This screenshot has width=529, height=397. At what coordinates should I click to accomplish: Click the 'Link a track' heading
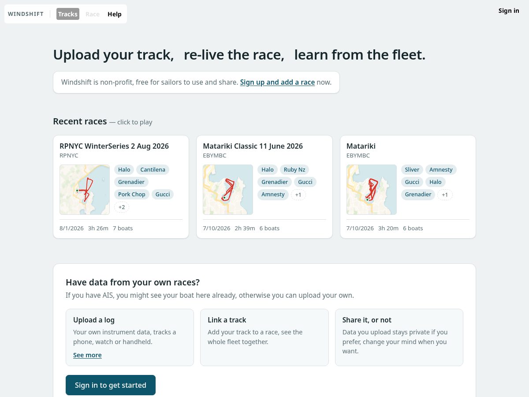coord(227,320)
